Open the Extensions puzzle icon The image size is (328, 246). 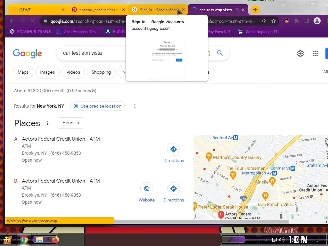296,21
